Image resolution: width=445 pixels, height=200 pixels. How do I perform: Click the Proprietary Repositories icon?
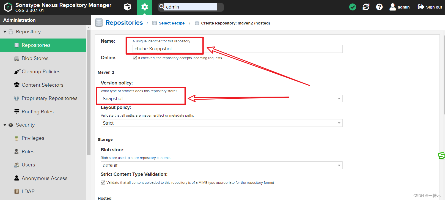click(x=17, y=98)
